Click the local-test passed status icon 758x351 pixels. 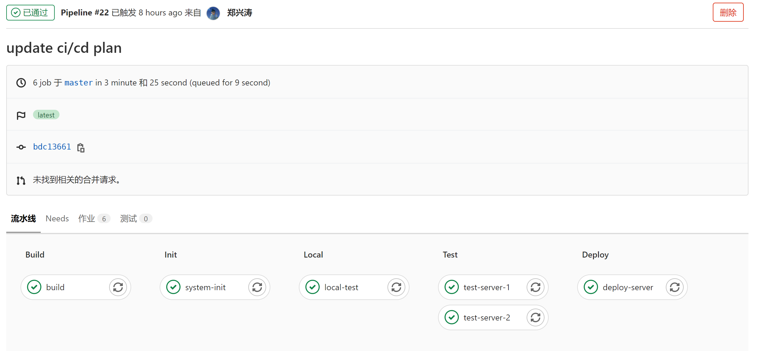point(313,287)
